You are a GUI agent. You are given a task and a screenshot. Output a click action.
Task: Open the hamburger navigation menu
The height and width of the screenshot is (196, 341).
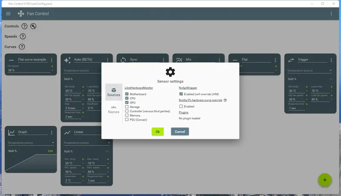point(8,14)
